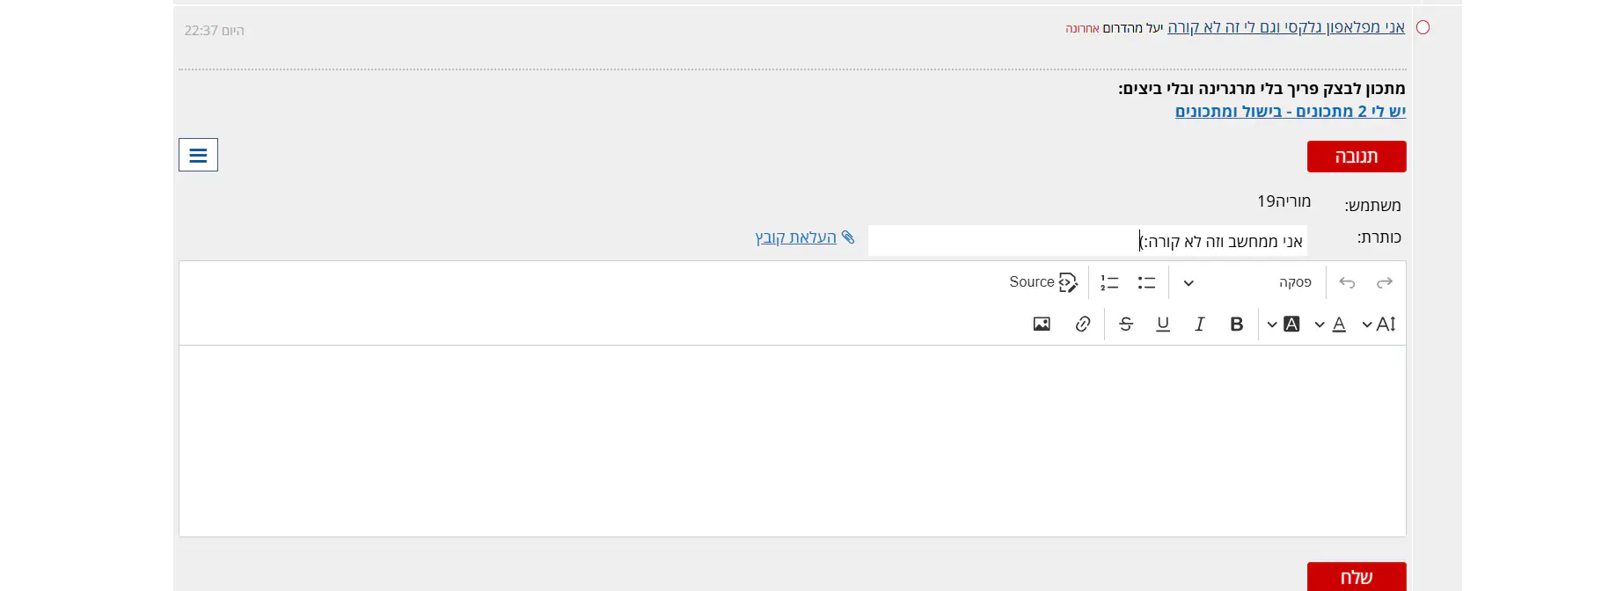Screen dimensions: 1609x591
Task: Open the font color dropdown
Action: coord(1329,324)
